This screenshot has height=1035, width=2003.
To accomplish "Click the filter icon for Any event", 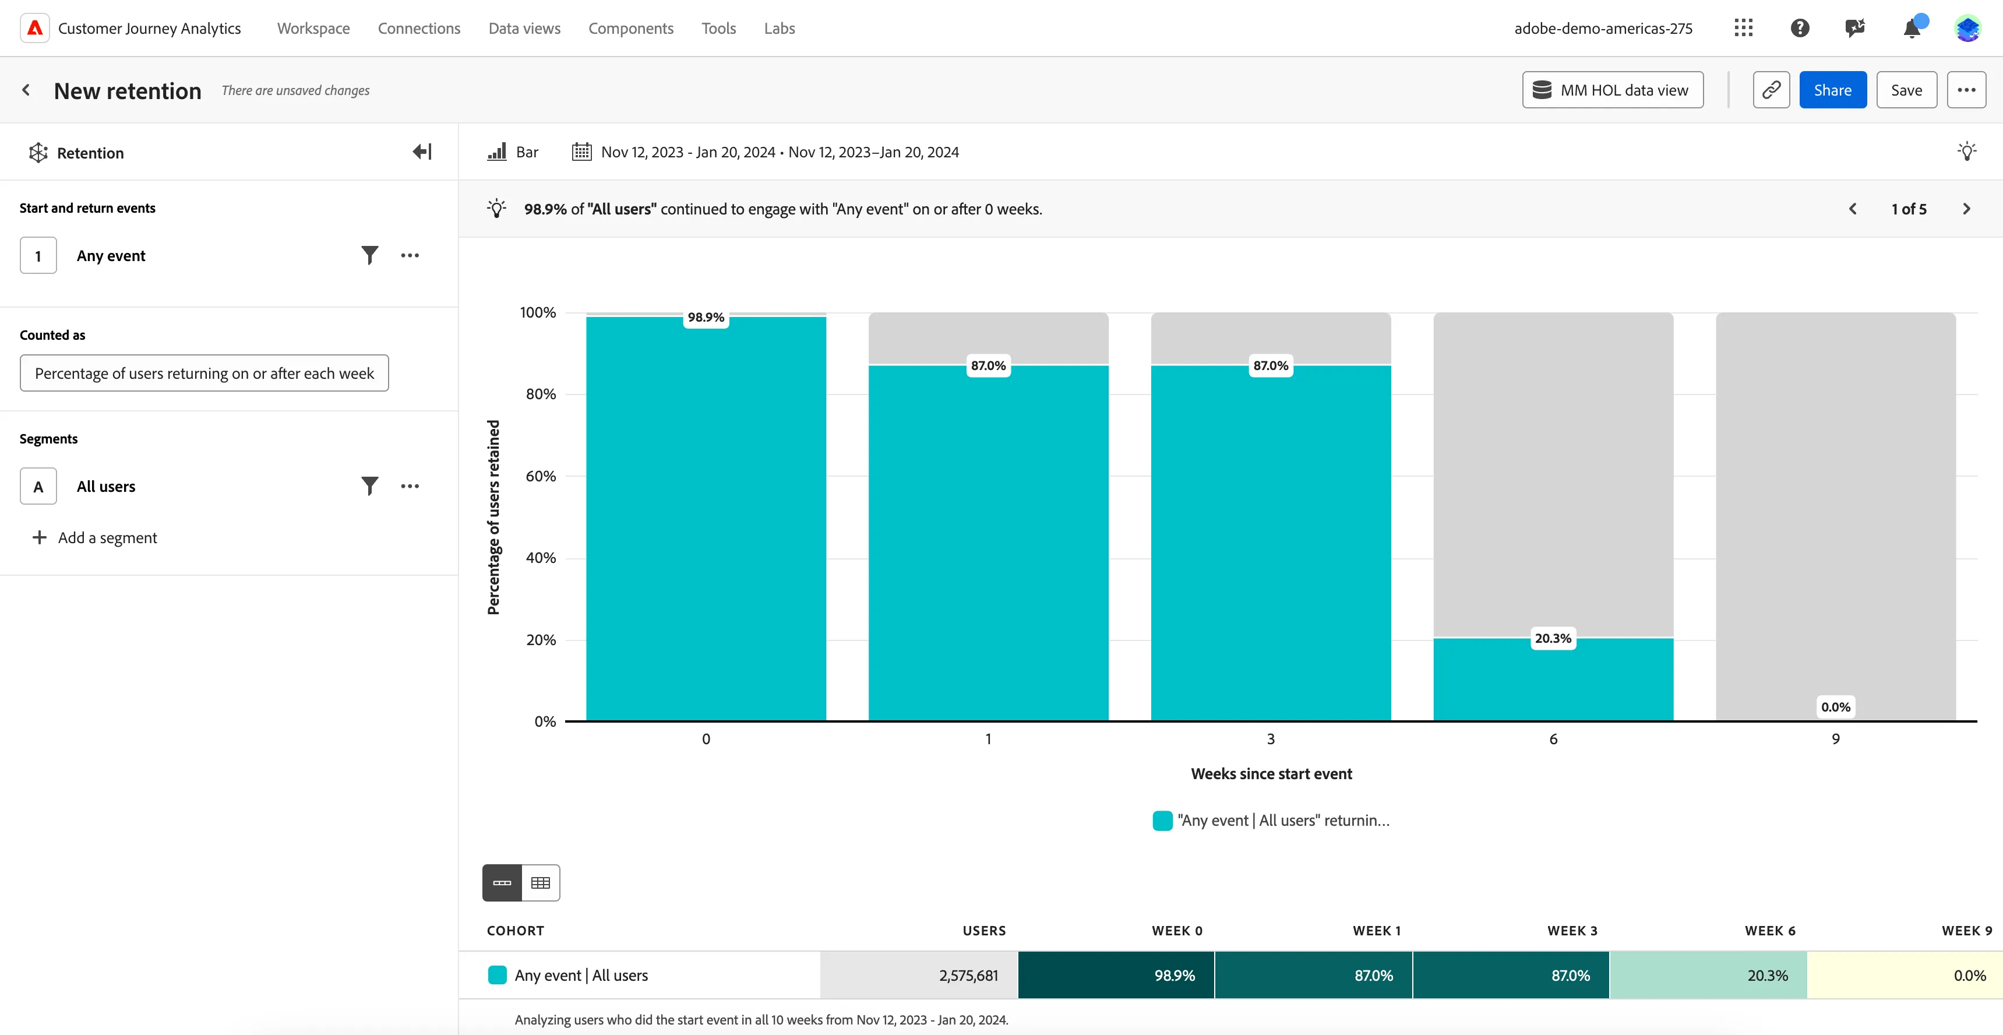I will tap(369, 255).
